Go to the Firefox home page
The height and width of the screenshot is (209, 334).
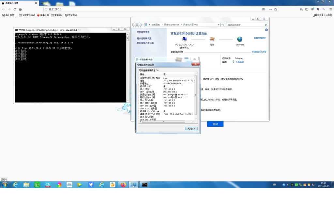(x=21, y=9)
